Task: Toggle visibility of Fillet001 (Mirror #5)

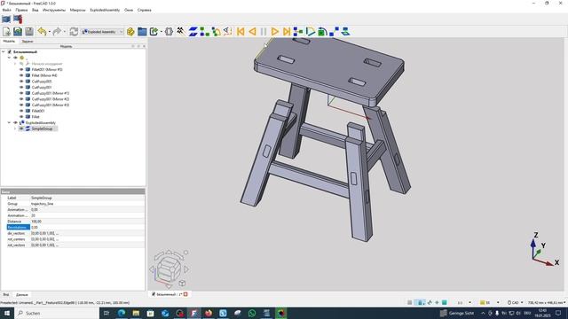Action: click(x=21, y=69)
